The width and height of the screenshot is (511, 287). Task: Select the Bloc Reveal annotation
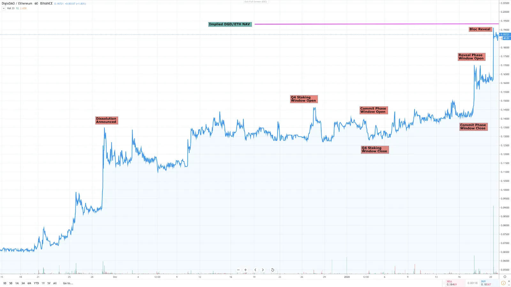point(480,29)
